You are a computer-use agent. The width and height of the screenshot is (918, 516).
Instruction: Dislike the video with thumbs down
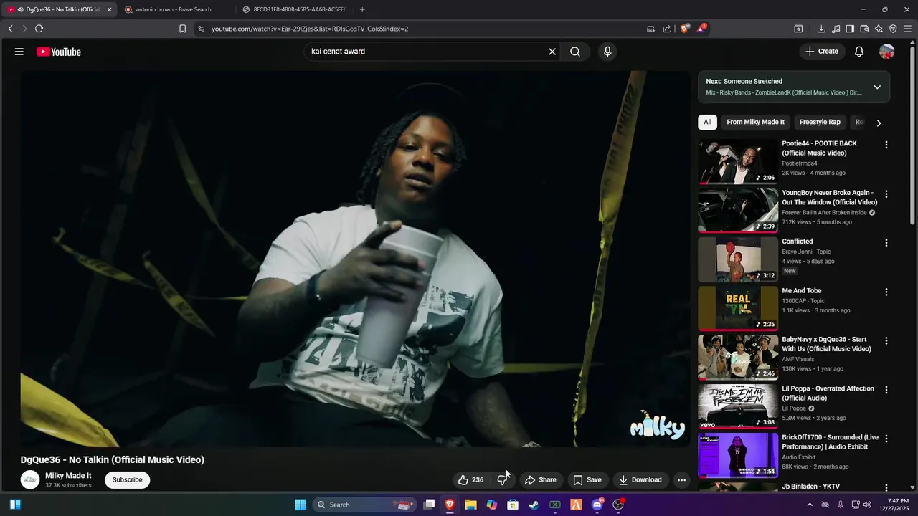[503, 480]
